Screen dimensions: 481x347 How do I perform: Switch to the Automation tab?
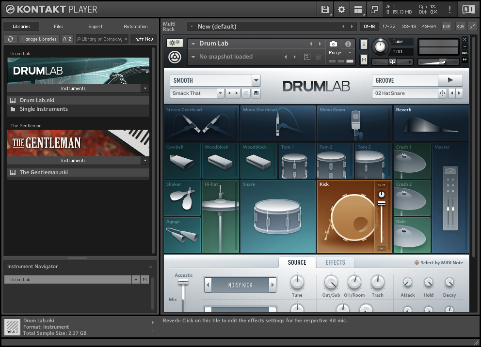pyautogui.click(x=136, y=26)
